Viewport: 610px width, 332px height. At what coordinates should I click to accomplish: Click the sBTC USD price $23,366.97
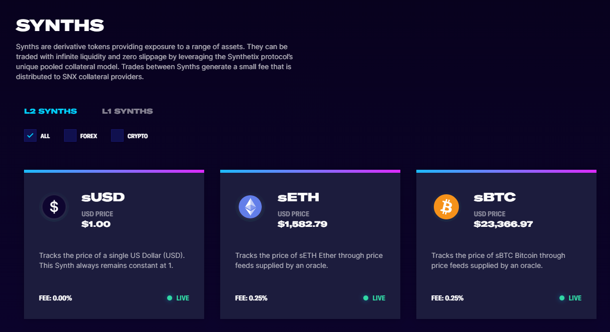click(503, 224)
